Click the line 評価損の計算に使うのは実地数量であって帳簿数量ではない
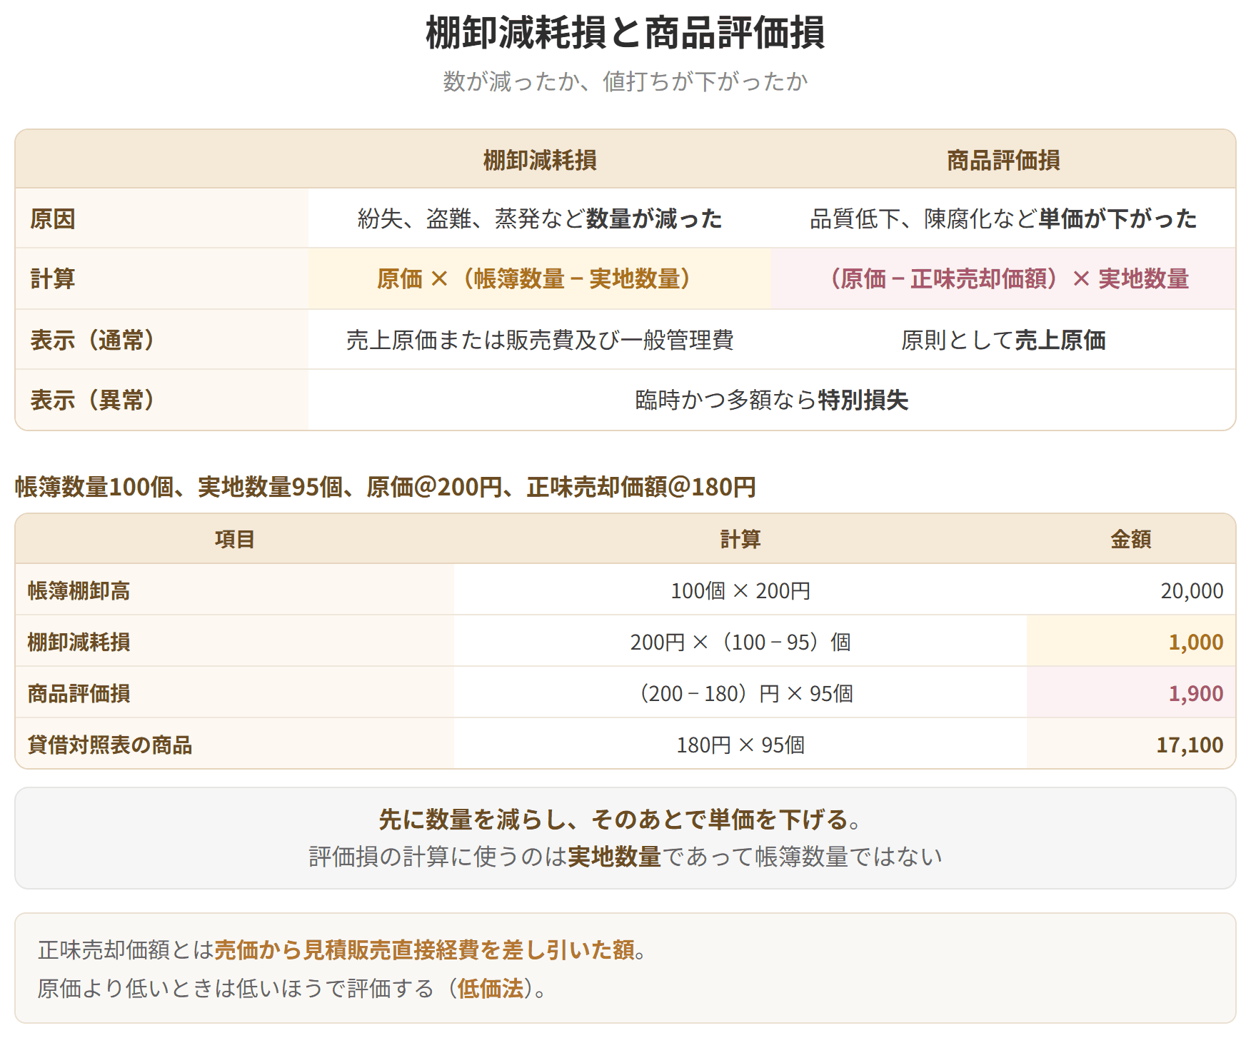1251x1038 pixels. [625, 856]
